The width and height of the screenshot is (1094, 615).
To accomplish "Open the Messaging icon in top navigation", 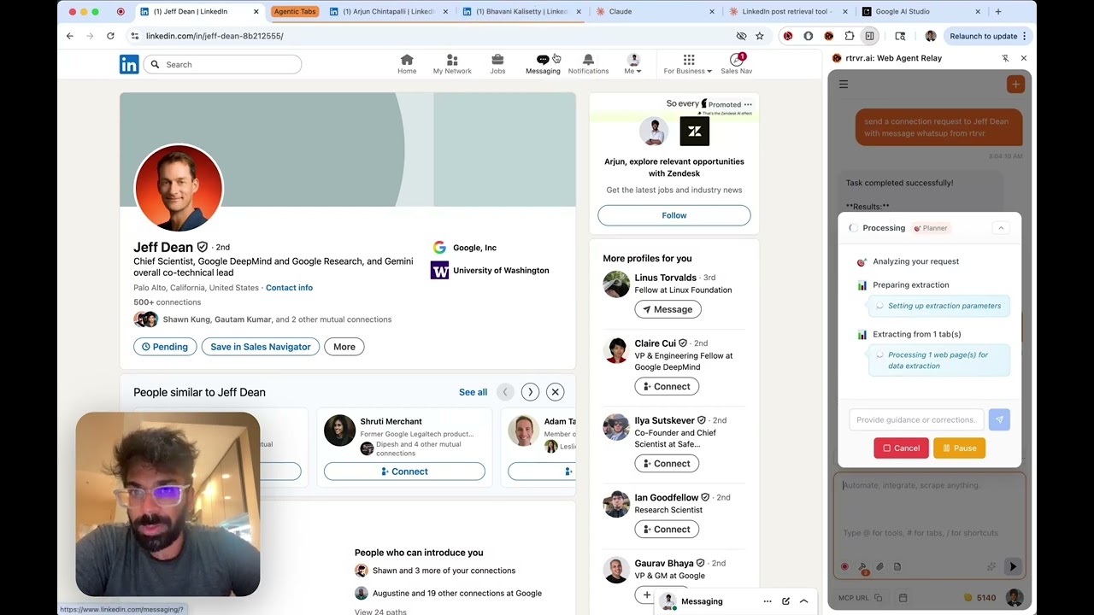I will [543, 64].
